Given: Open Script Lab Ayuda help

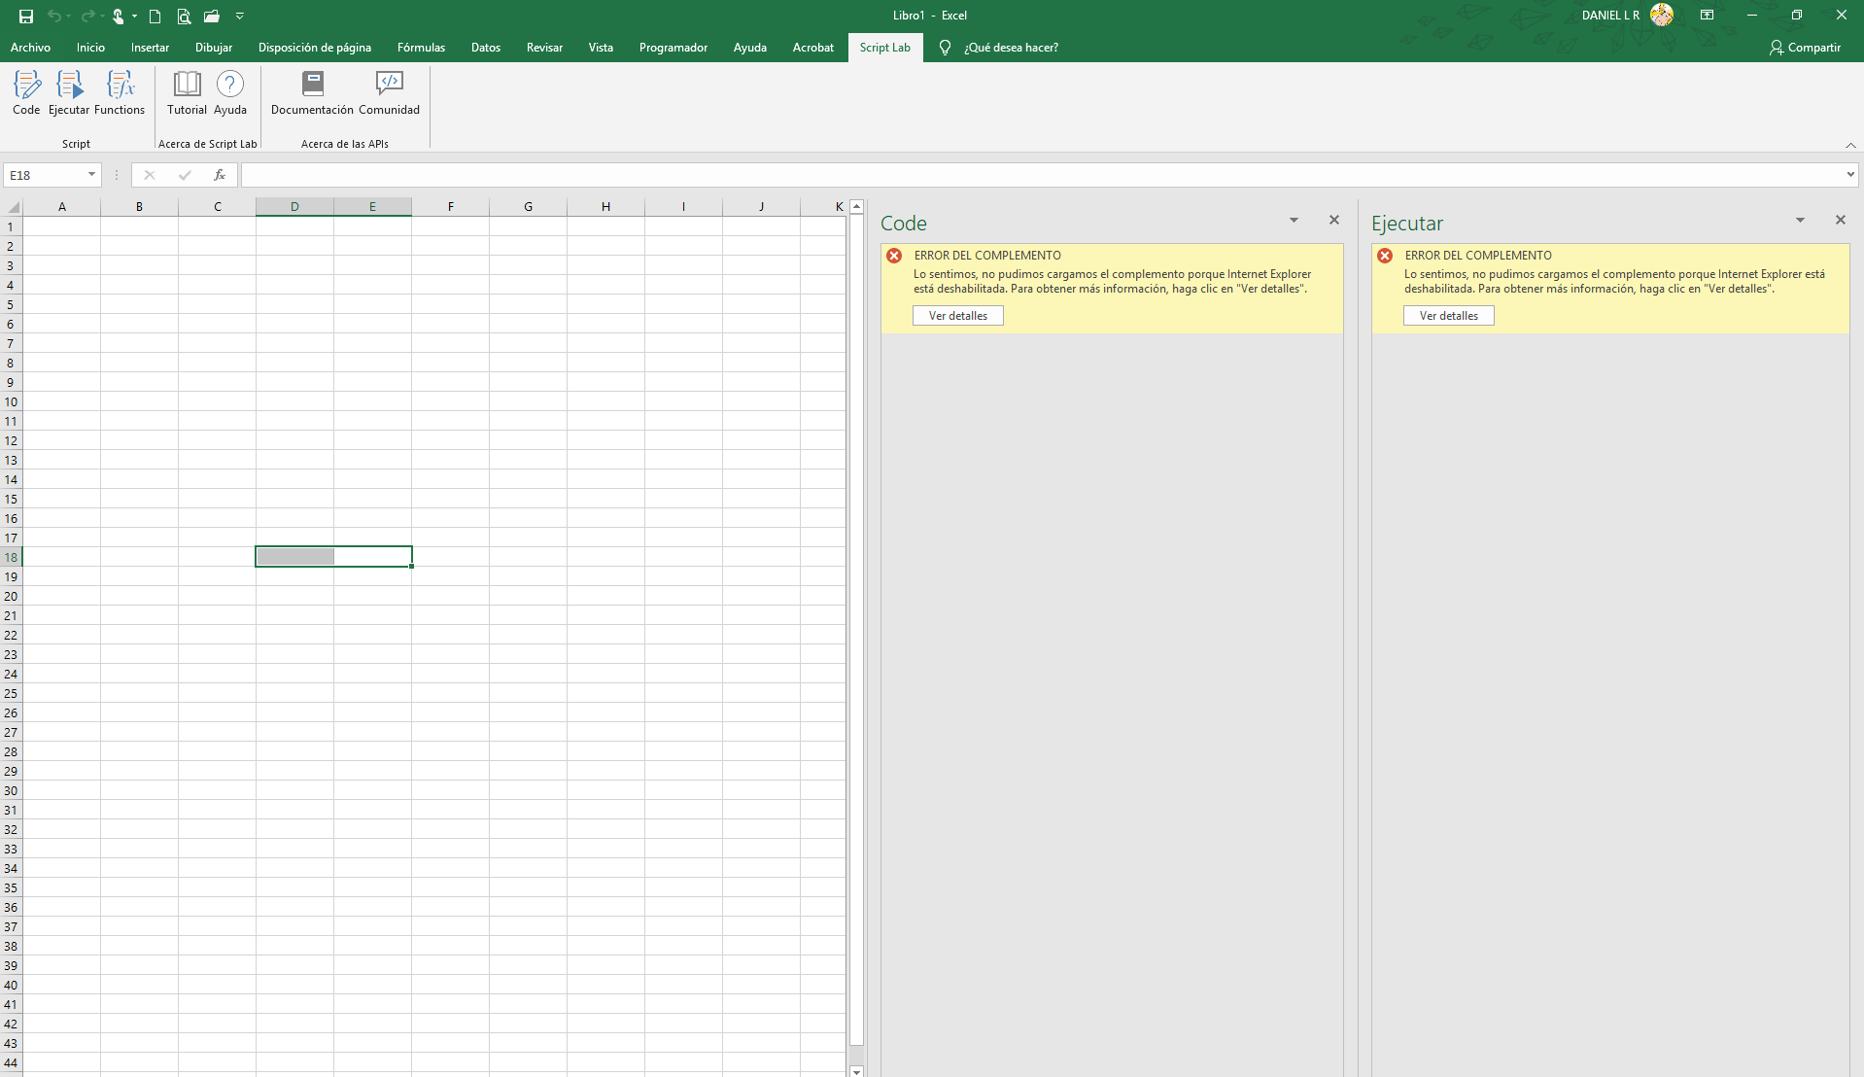Looking at the screenshot, I should (x=230, y=93).
